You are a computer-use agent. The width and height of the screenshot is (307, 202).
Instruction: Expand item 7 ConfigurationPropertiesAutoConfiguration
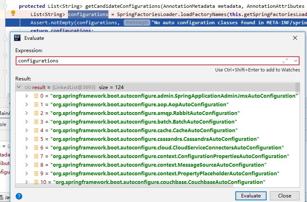(x=27, y=156)
